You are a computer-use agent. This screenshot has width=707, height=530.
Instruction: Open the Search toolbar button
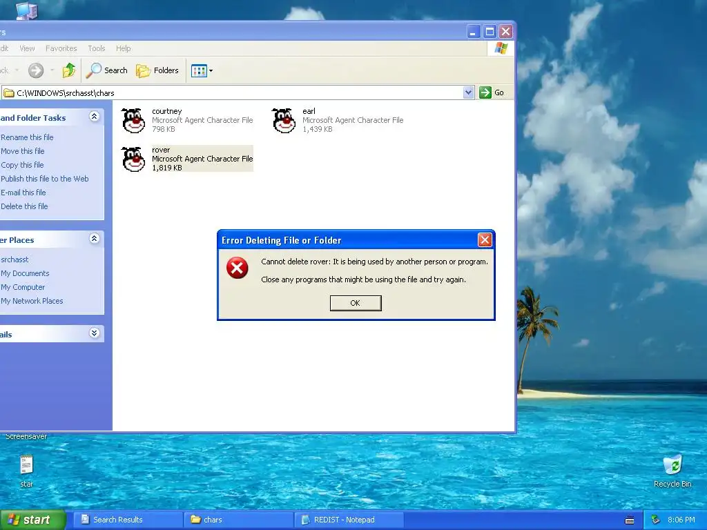[107, 70]
